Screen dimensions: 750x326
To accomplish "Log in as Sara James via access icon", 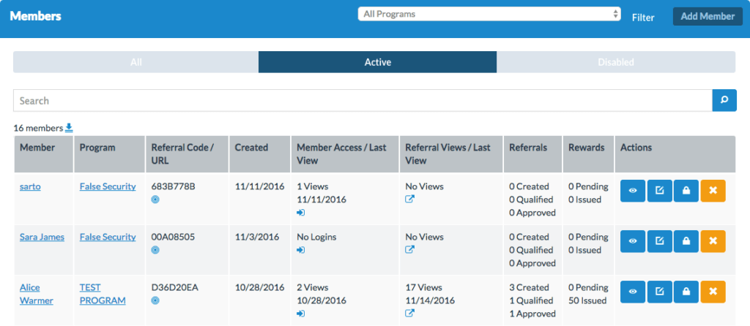I will tap(300, 250).
